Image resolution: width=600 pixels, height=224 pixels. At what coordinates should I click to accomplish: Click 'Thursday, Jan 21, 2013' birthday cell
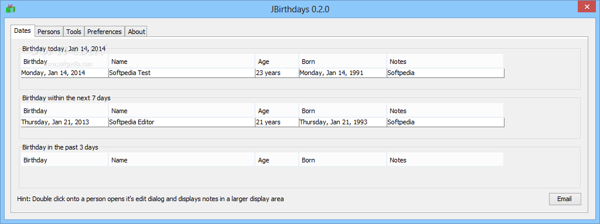pyautogui.click(x=64, y=122)
